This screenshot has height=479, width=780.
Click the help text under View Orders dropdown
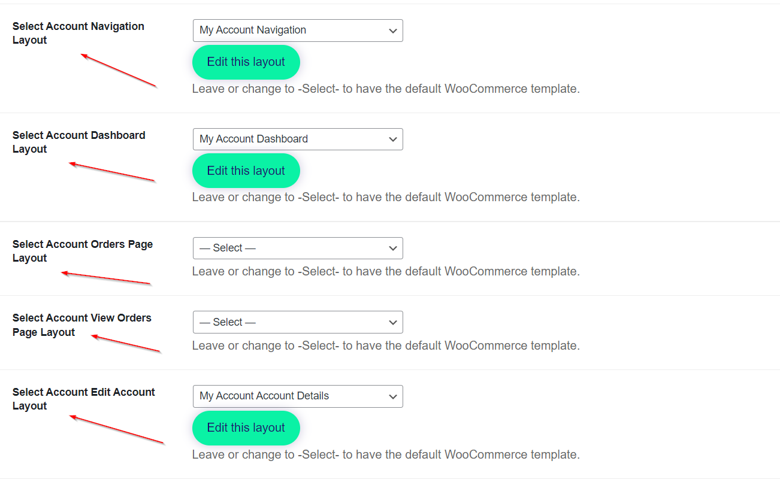click(386, 346)
